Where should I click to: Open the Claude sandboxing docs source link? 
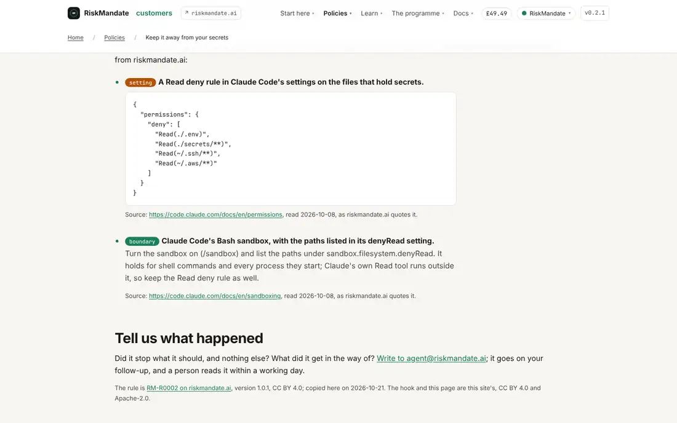point(215,296)
